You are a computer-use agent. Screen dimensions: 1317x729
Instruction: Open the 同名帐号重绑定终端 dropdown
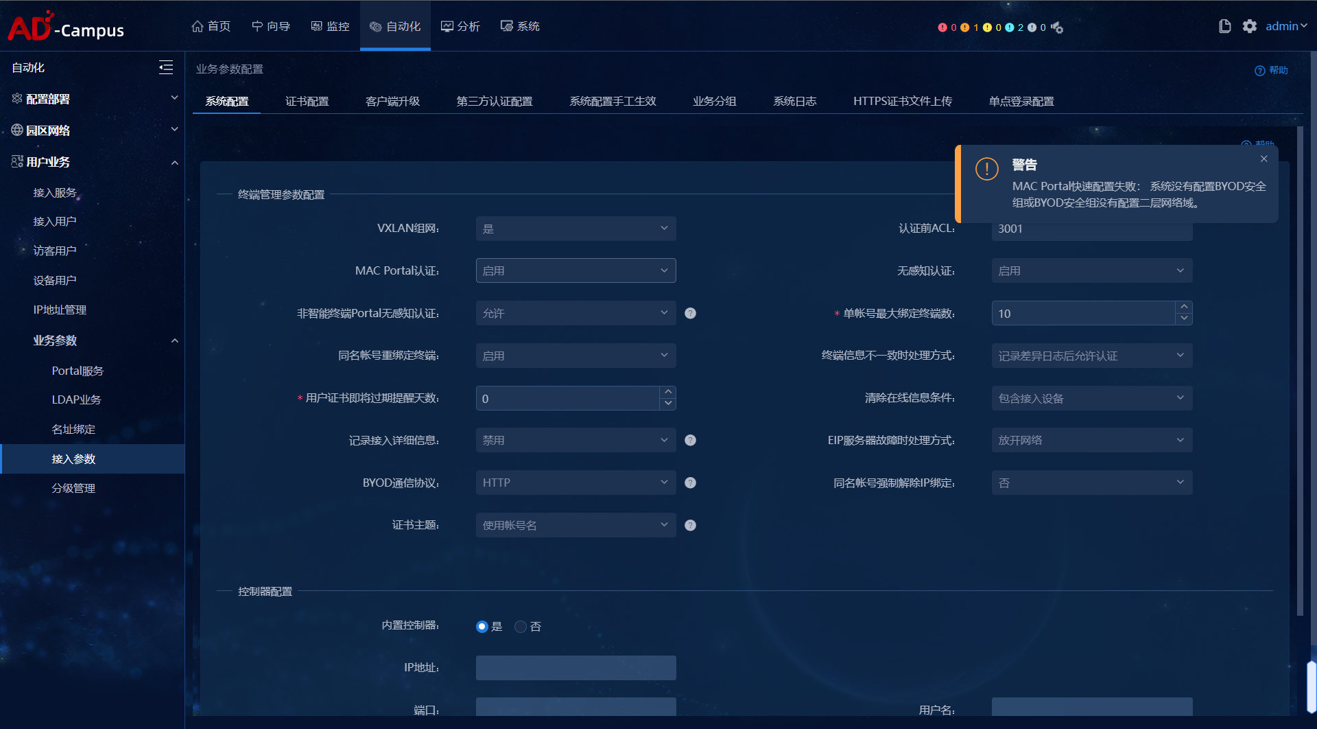pos(576,356)
